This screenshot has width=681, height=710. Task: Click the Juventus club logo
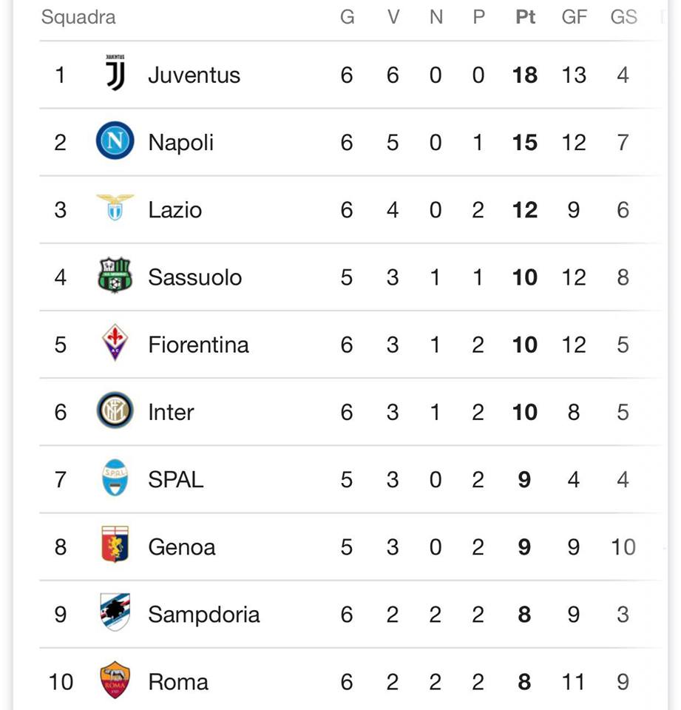click(115, 74)
